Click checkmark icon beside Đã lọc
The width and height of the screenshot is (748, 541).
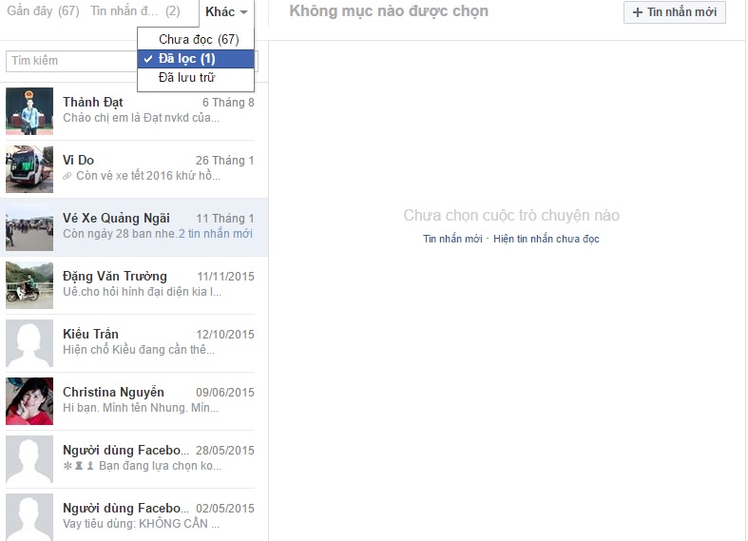(148, 59)
